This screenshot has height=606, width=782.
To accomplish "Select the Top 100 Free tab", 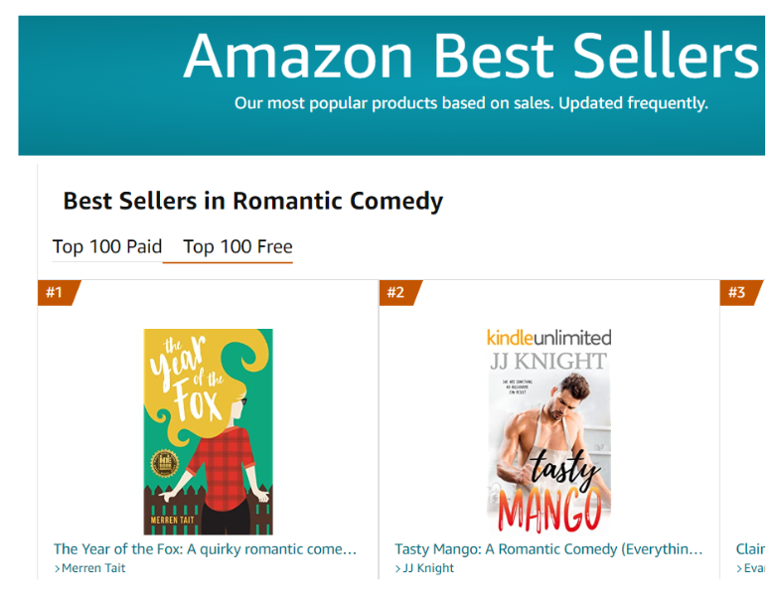I will pos(237,246).
